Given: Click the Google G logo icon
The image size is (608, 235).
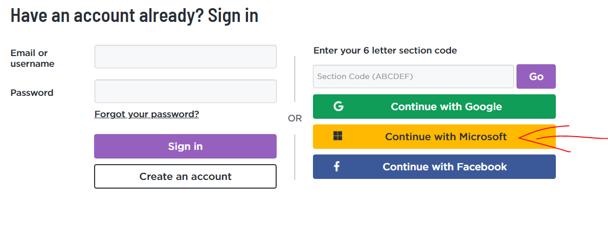Looking at the screenshot, I should 339,107.
